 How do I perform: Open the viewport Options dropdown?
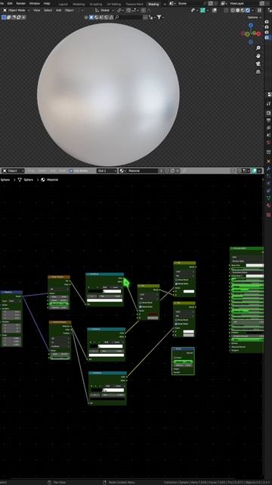tap(255, 17)
